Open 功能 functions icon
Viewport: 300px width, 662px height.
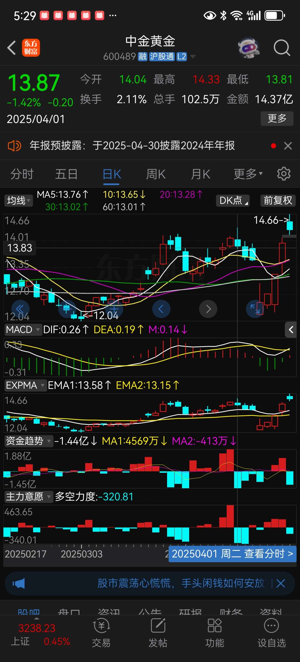[215, 633]
